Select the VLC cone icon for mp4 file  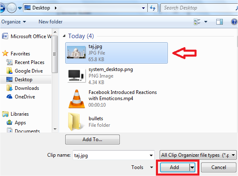point(76,99)
